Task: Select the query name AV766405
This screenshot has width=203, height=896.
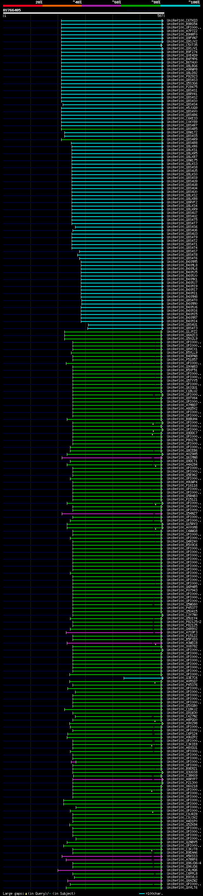Action: 12,10
